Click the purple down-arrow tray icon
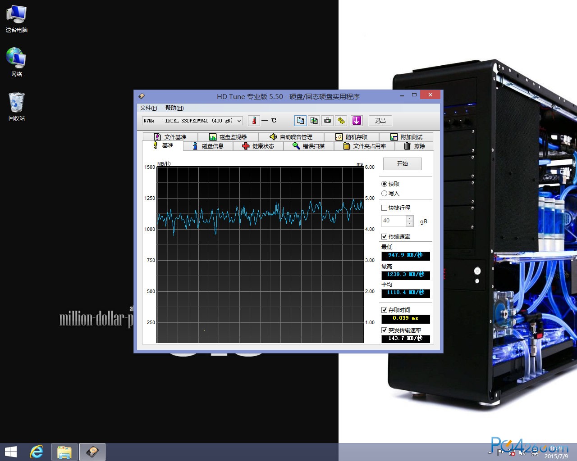Viewport: 577px width, 461px height. 357,121
